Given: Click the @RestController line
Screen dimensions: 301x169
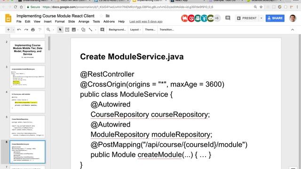Looking at the screenshot, I should [x=107, y=74].
